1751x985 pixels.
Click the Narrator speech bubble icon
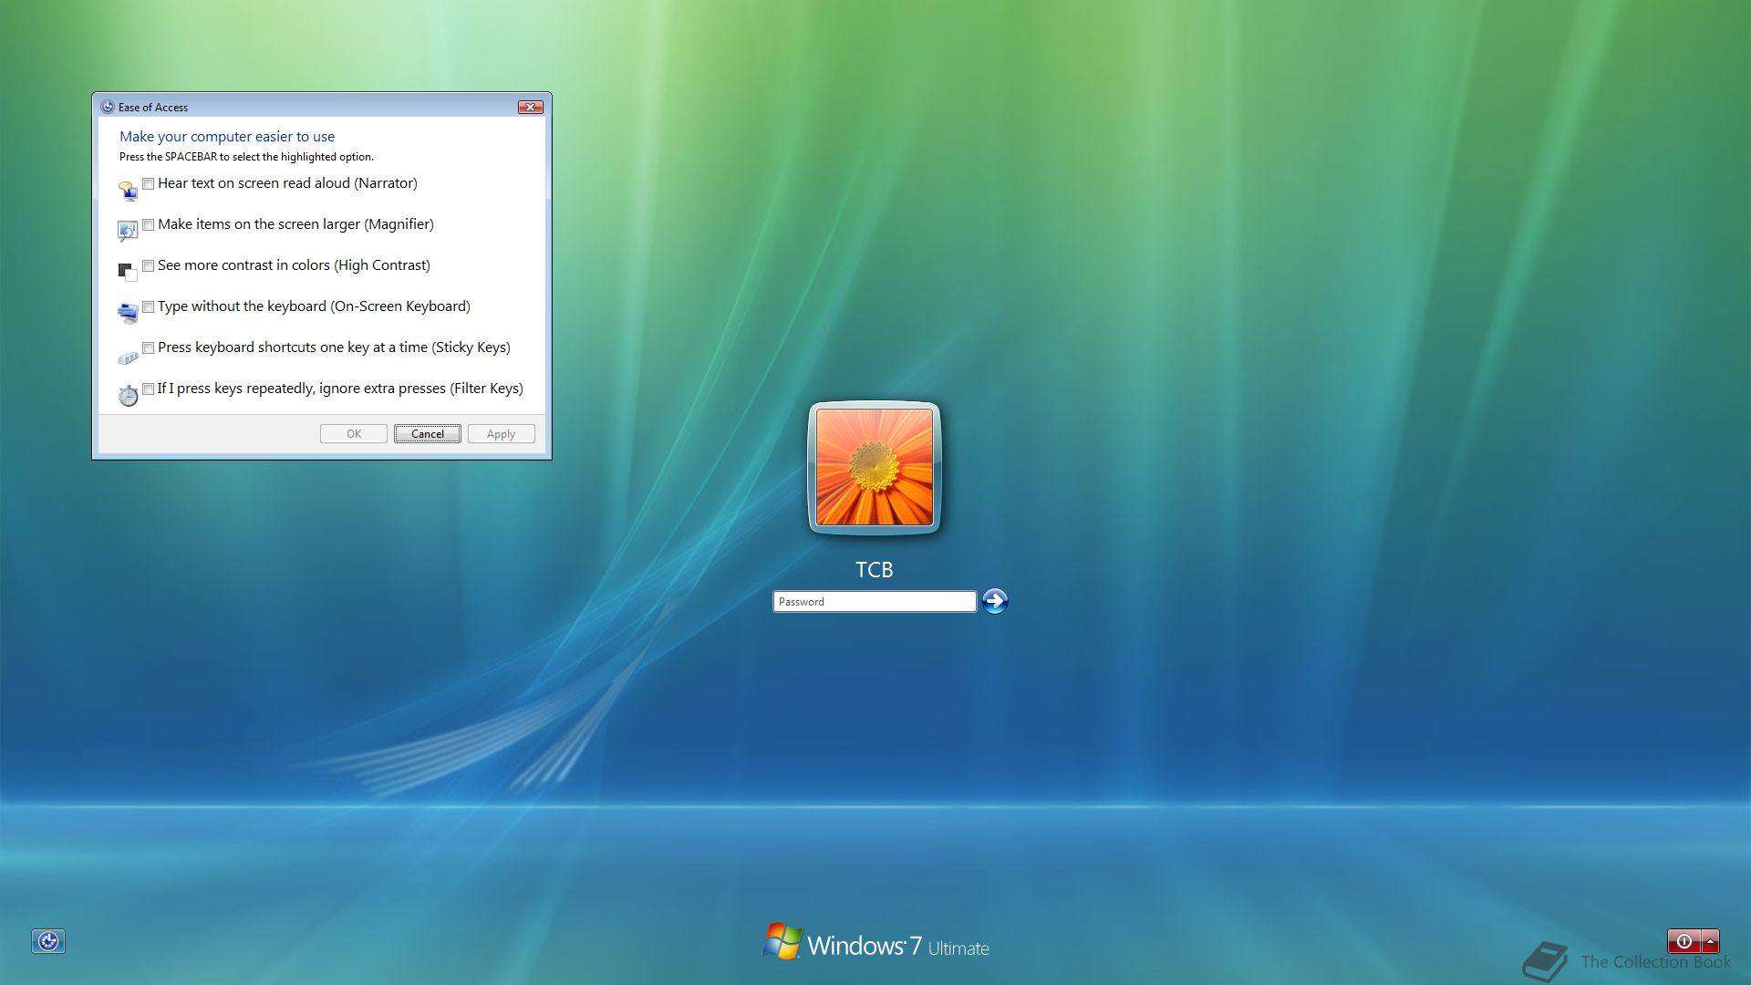pos(128,191)
